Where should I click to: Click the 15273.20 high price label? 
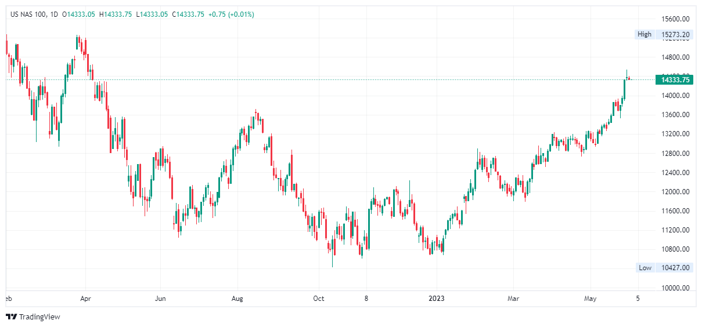[675, 34]
